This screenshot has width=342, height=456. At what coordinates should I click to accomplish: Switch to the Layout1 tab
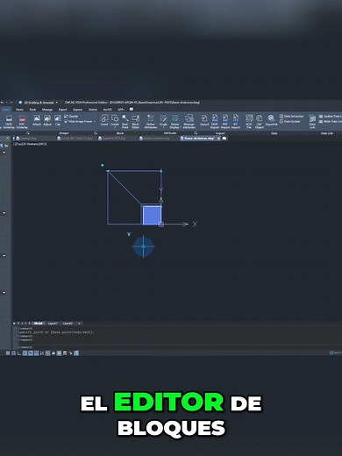pyautogui.click(x=53, y=324)
